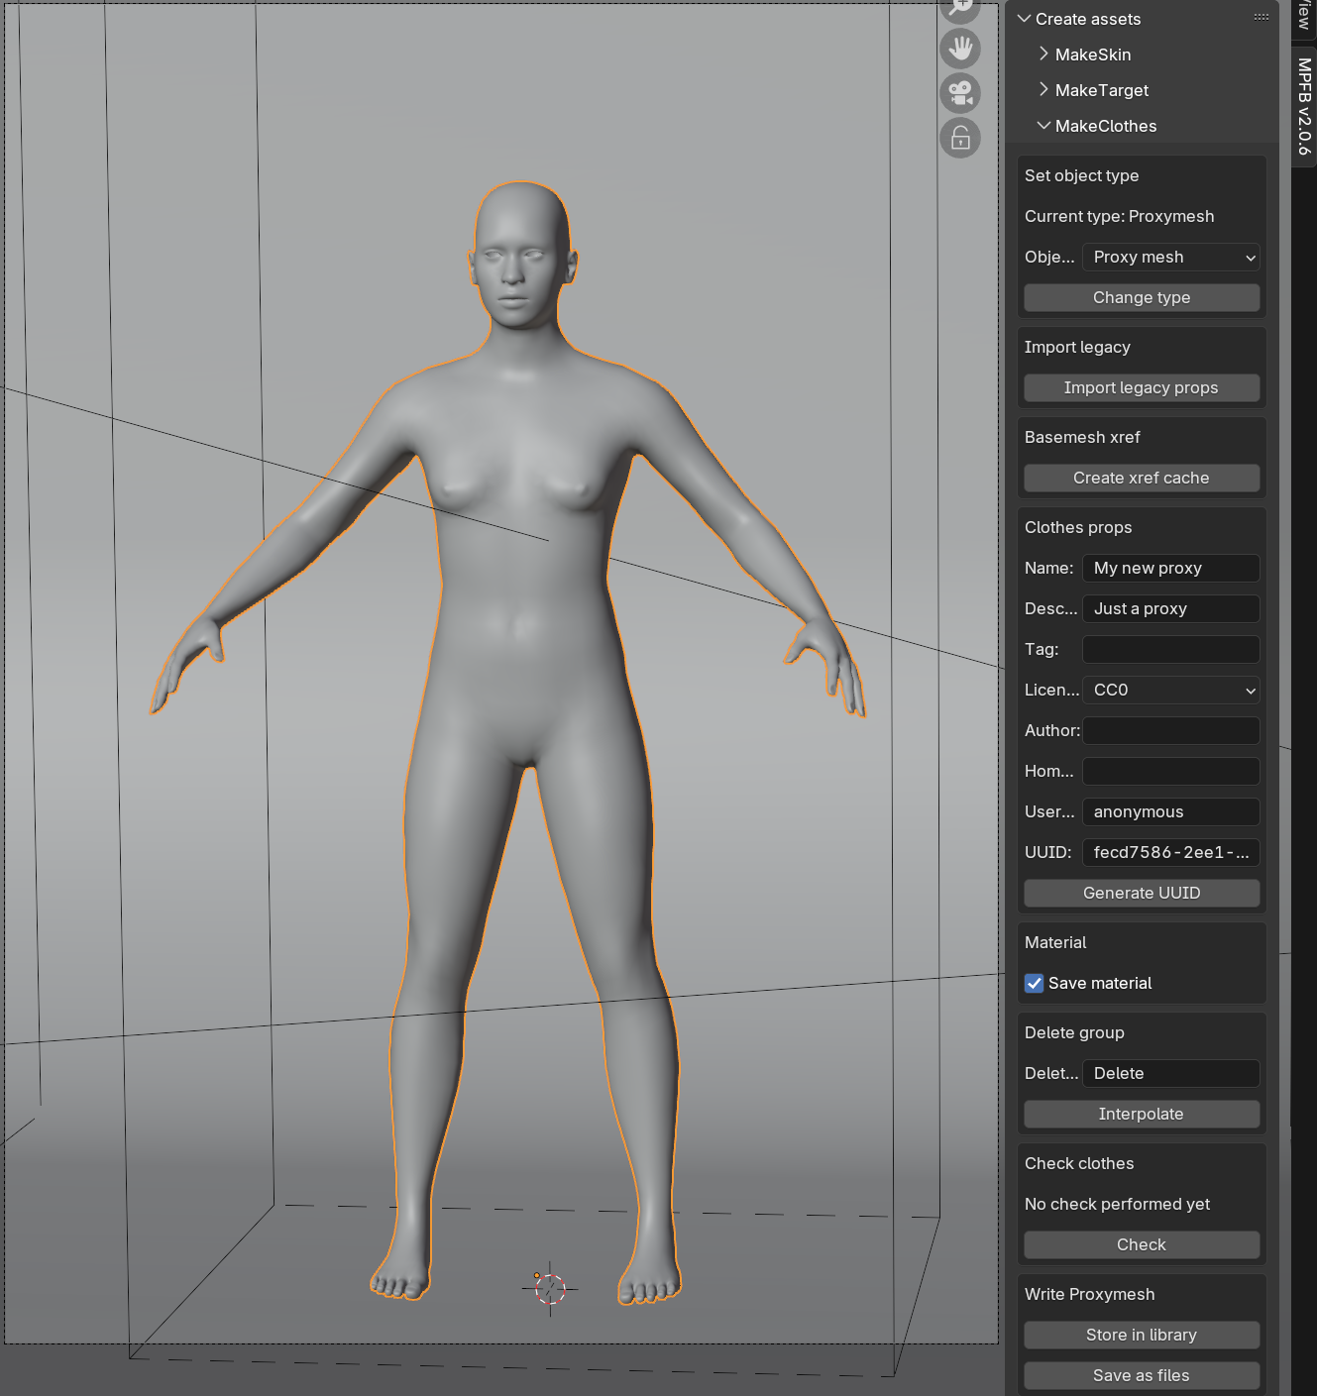Click the 'Write Proxymesh' label
Image resolution: width=1317 pixels, height=1396 pixels.
click(x=1089, y=1294)
